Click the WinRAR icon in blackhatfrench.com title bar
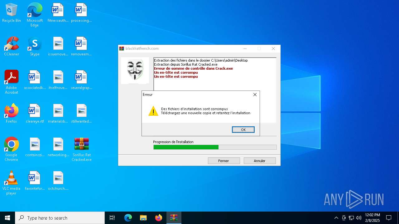399x224 pixels. coord(122,49)
